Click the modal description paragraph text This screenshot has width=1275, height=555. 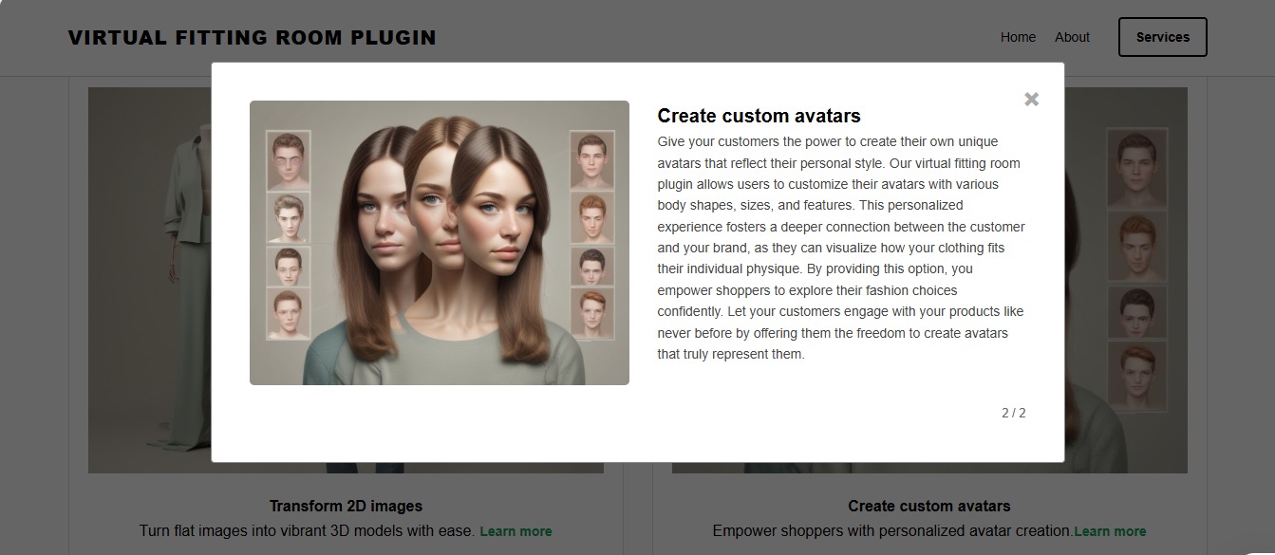[841, 248]
